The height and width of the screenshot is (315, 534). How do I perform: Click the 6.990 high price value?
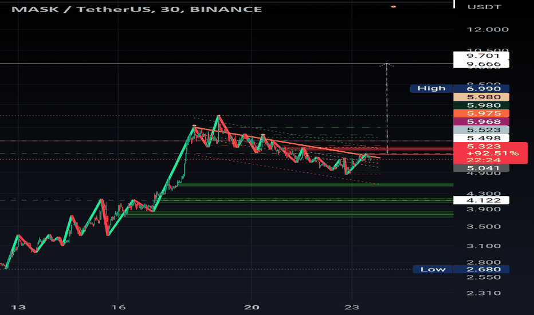tap(481, 89)
